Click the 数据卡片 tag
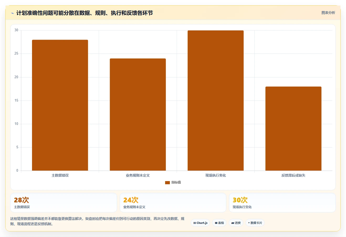The image size is (346, 237). point(255,223)
